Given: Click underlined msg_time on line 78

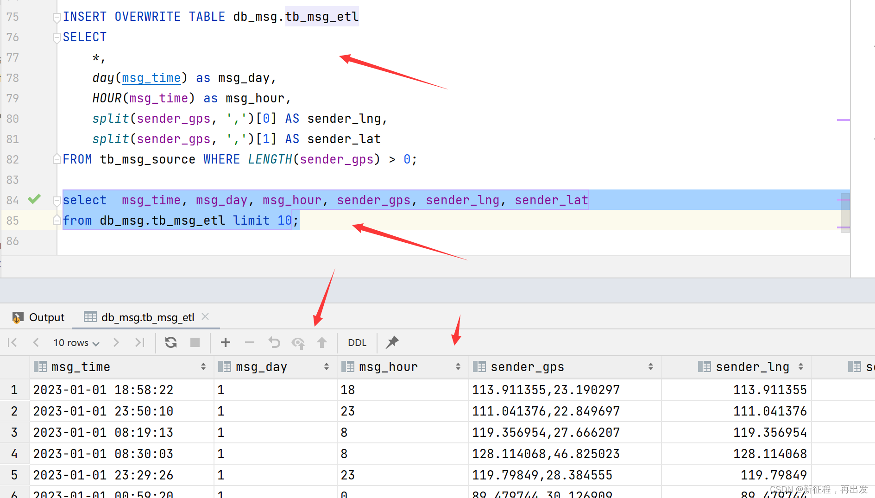Looking at the screenshot, I should pos(151,78).
